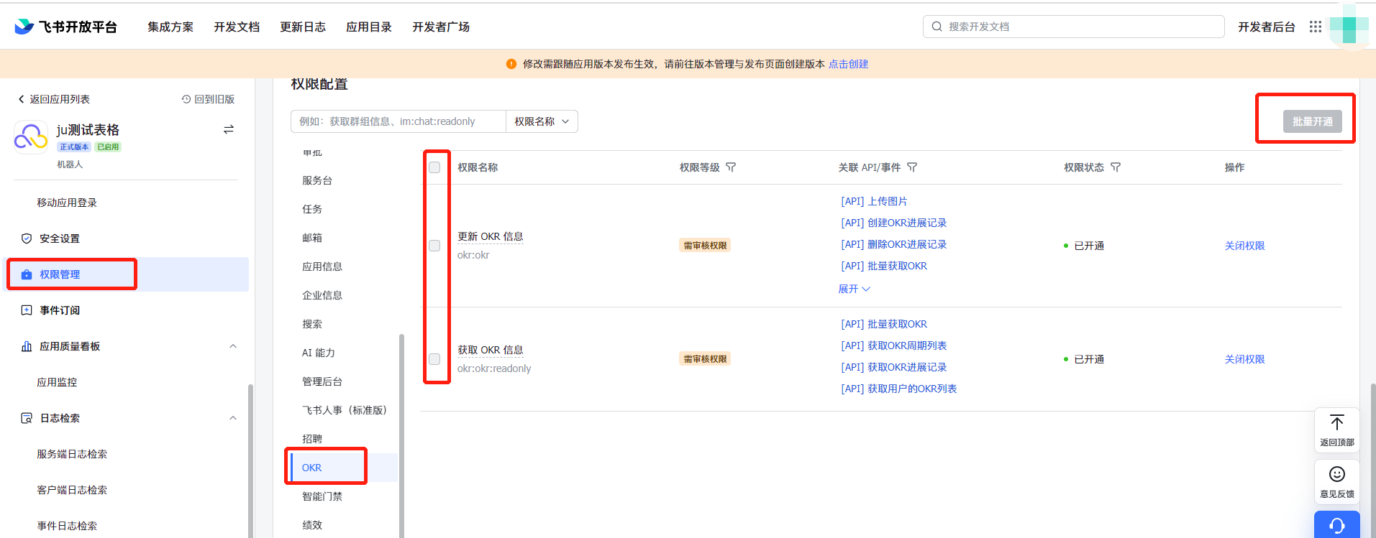Focus the 搜索开发文档 search field
Image resolution: width=1376 pixels, height=538 pixels.
(1073, 27)
